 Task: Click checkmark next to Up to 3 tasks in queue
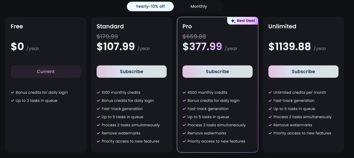click(12, 101)
